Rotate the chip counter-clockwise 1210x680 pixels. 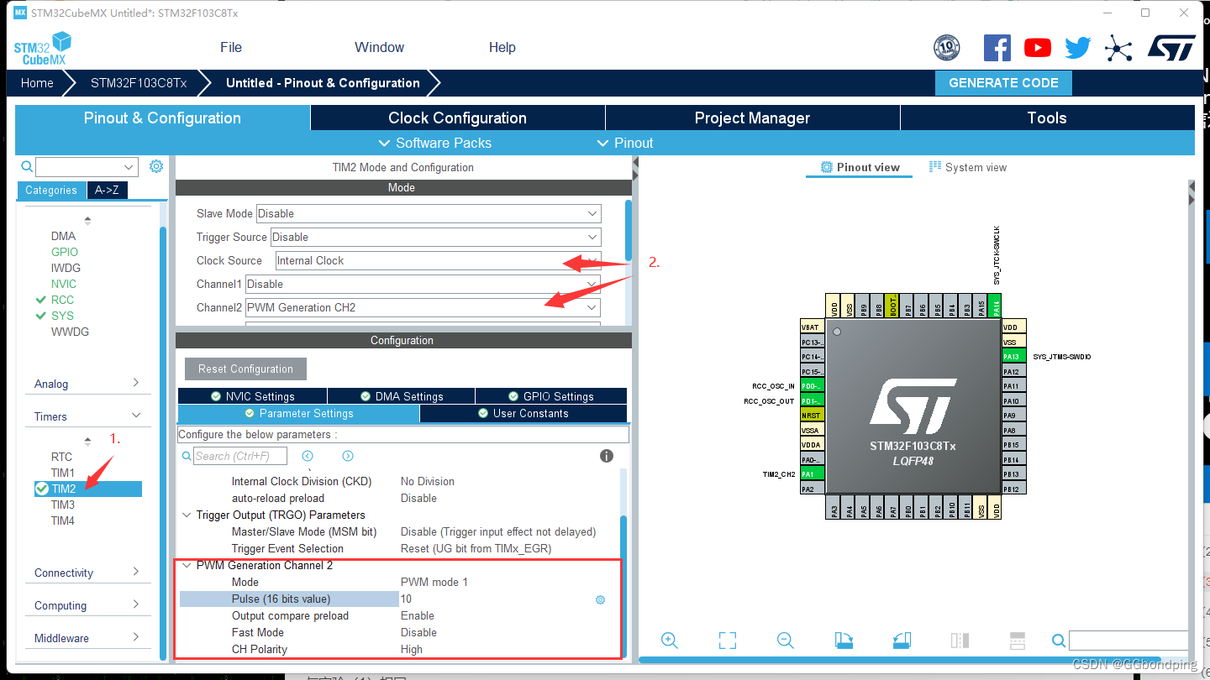coord(902,641)
